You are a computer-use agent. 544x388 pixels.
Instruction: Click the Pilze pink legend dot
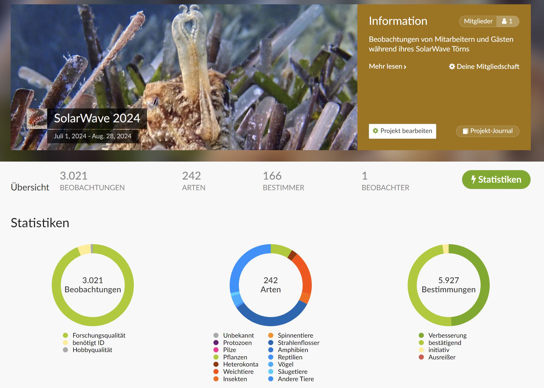216,350
